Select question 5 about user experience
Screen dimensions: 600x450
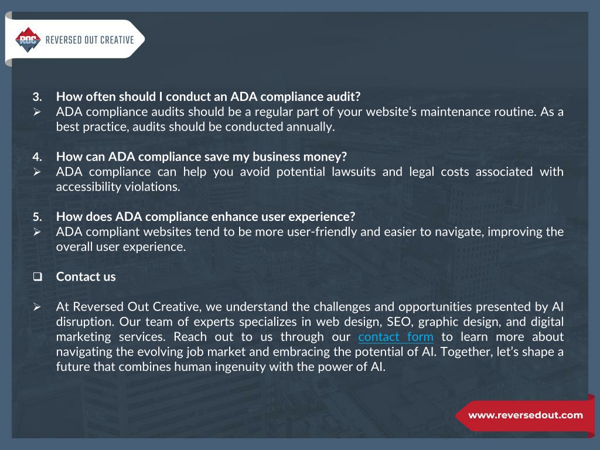pyautogui.click(x=206, y=217)
